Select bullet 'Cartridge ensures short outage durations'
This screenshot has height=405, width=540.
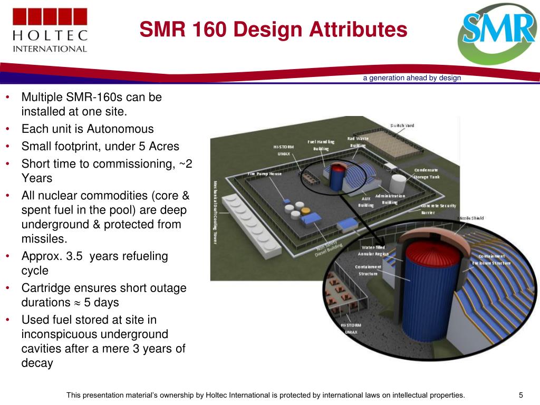pyautogui.click(x=104, y=295)
